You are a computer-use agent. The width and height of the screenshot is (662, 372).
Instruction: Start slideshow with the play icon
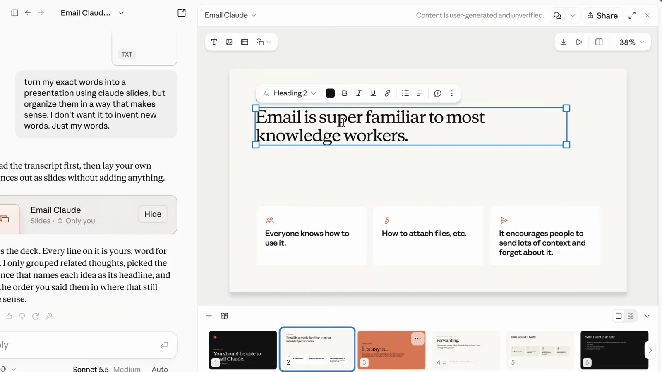tap(579, 42)
